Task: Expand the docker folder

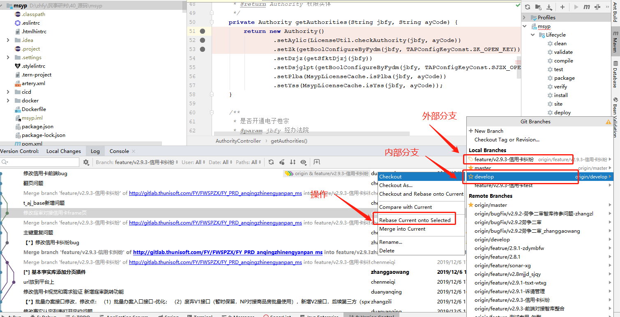Action: pyautogui.click(x=8, y=101)
